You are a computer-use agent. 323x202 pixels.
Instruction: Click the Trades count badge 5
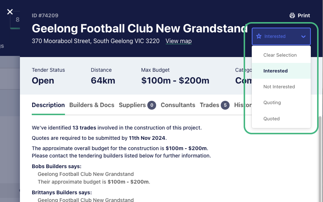(225, 105)
